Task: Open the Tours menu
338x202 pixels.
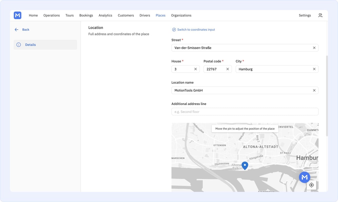Action: 69,16
